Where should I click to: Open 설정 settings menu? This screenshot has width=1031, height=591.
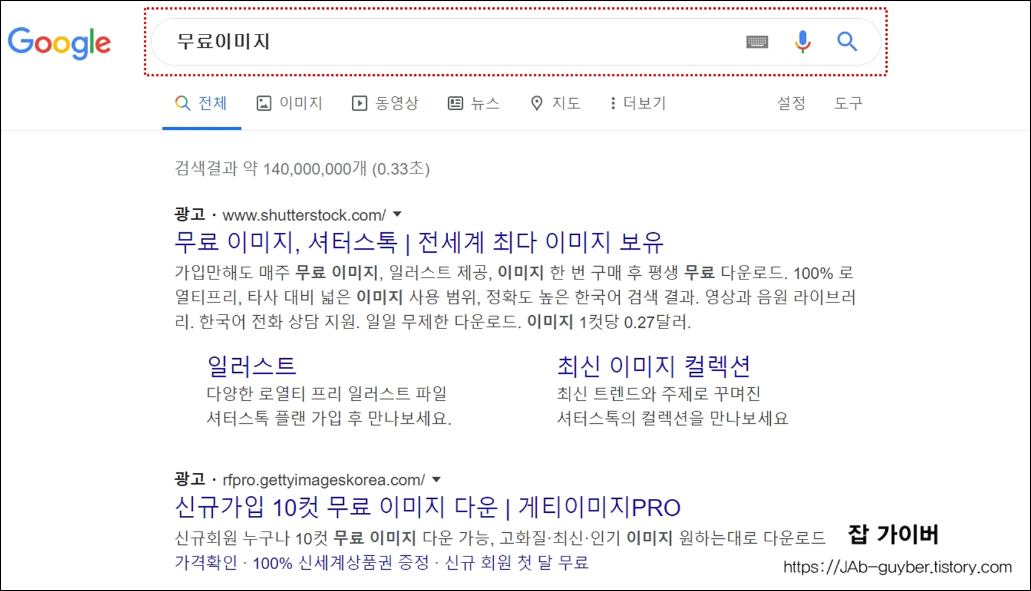click(x=791, y=103)
